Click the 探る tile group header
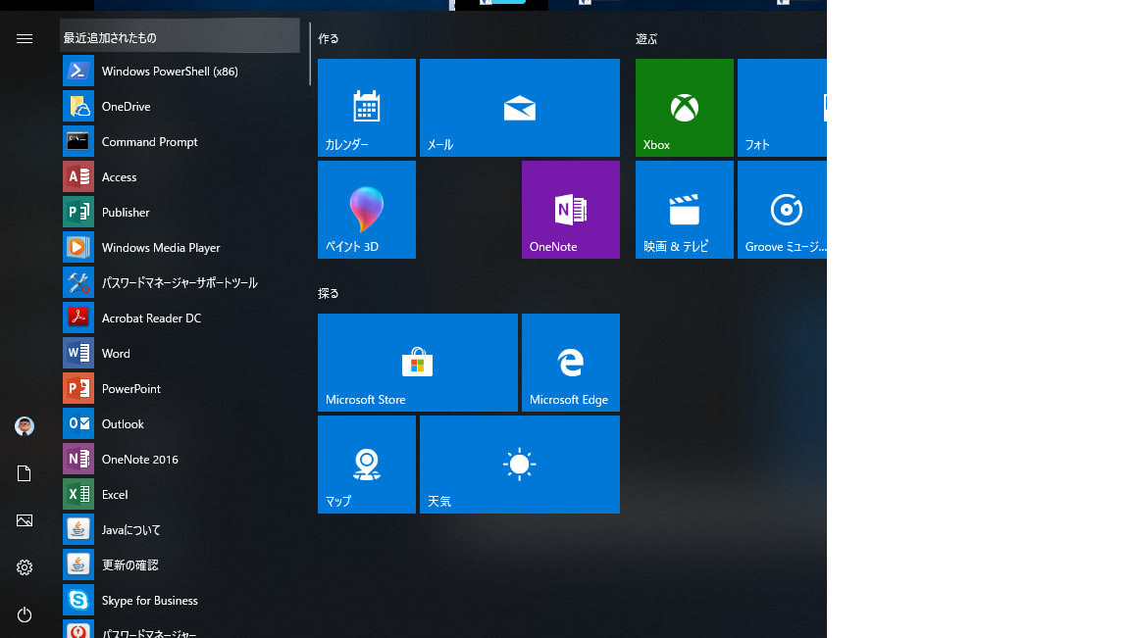1130x638 pixels. click(x=329, y=294)
